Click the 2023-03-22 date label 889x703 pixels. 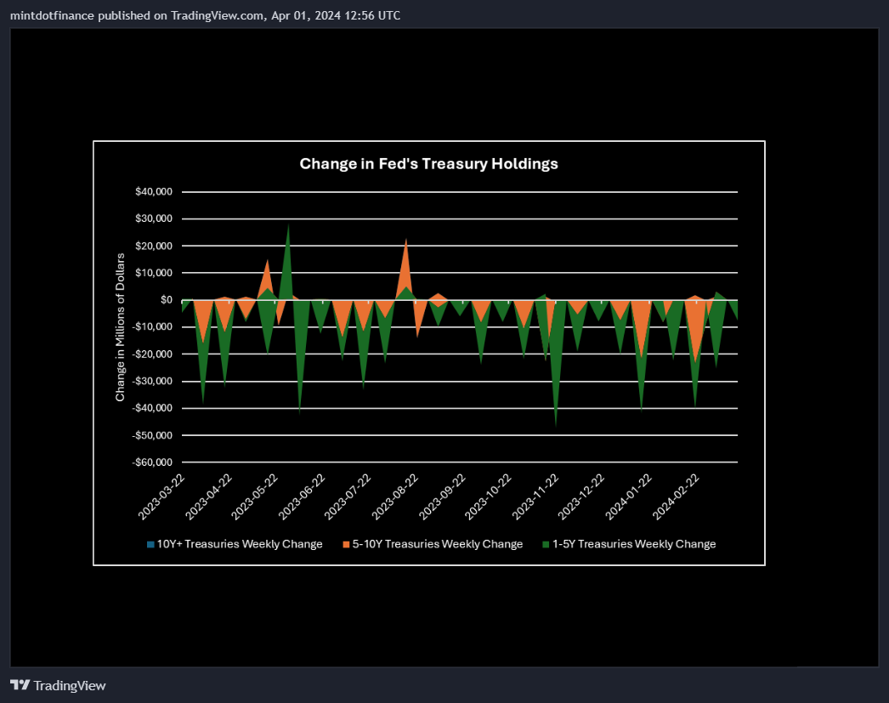tap(161, 496)
